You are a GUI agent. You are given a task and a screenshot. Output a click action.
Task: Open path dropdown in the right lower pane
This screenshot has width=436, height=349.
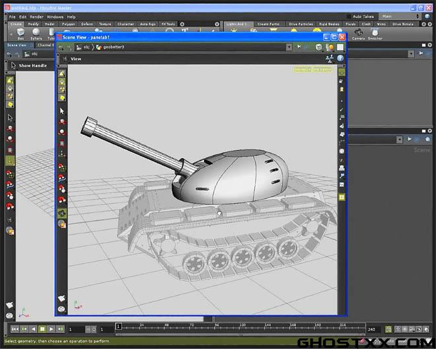point(399,139)
